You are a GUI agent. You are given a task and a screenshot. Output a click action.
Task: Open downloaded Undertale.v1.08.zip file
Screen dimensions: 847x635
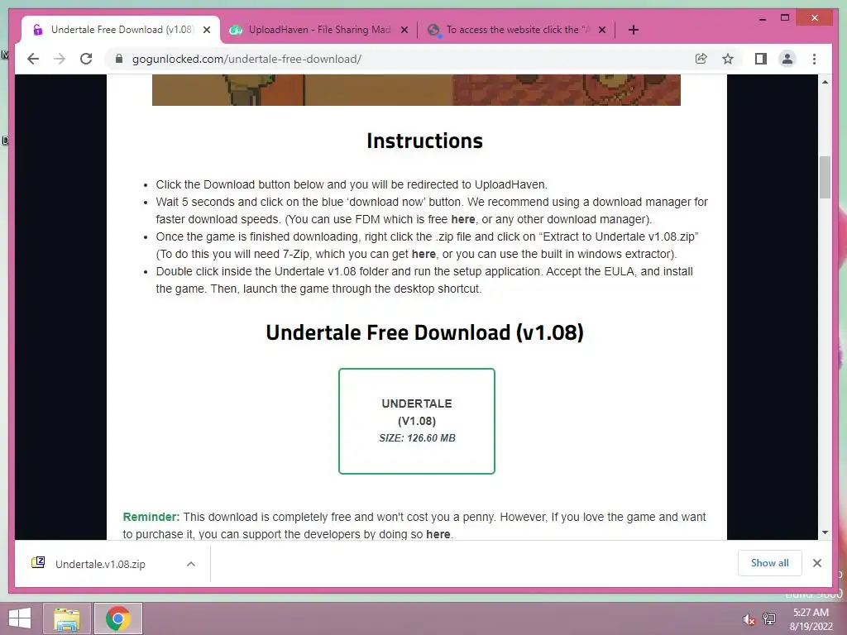click(x=100, y=564)
